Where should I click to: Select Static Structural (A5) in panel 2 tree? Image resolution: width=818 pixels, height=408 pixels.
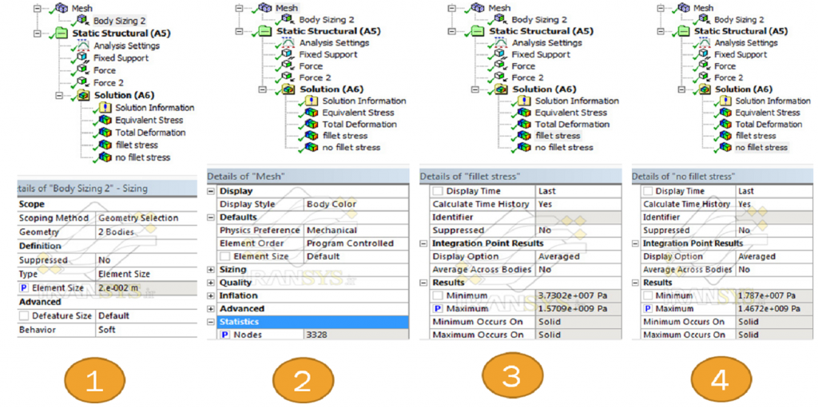tap(328, 31)
